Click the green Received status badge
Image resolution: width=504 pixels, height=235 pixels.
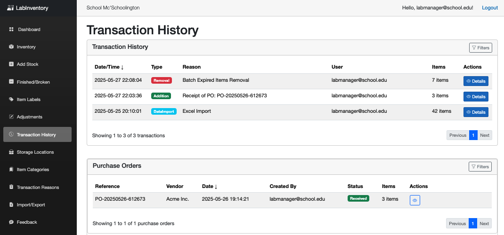click(358, 198)
